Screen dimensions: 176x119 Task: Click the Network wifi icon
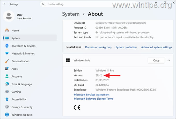pyautogui.click(x=7, y=53)
